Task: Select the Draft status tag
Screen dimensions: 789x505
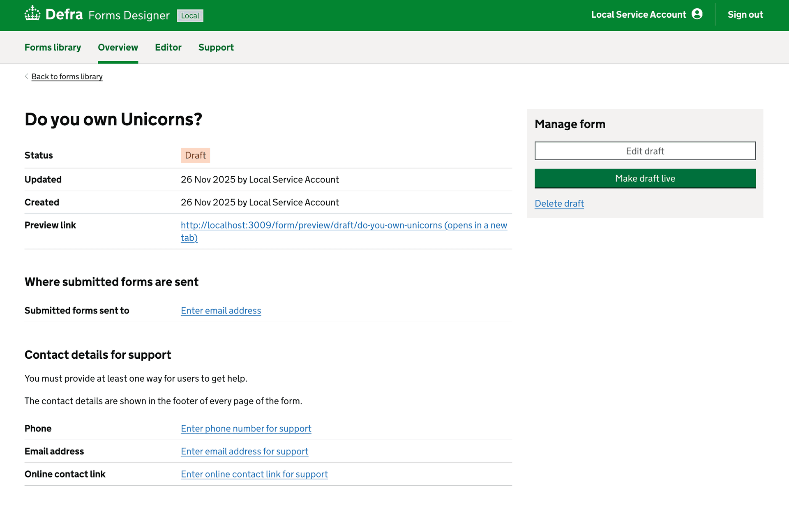Action: coord(195,155)
